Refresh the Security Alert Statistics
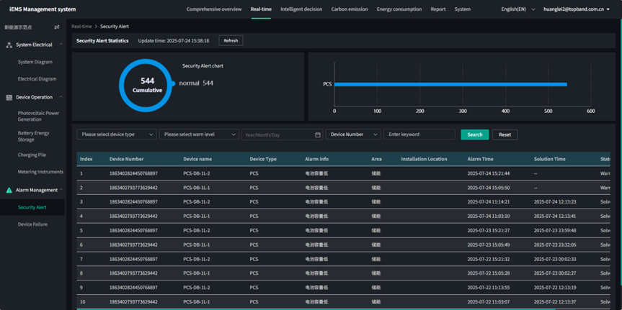Viewport: 622px width, 310px height. 231,41
